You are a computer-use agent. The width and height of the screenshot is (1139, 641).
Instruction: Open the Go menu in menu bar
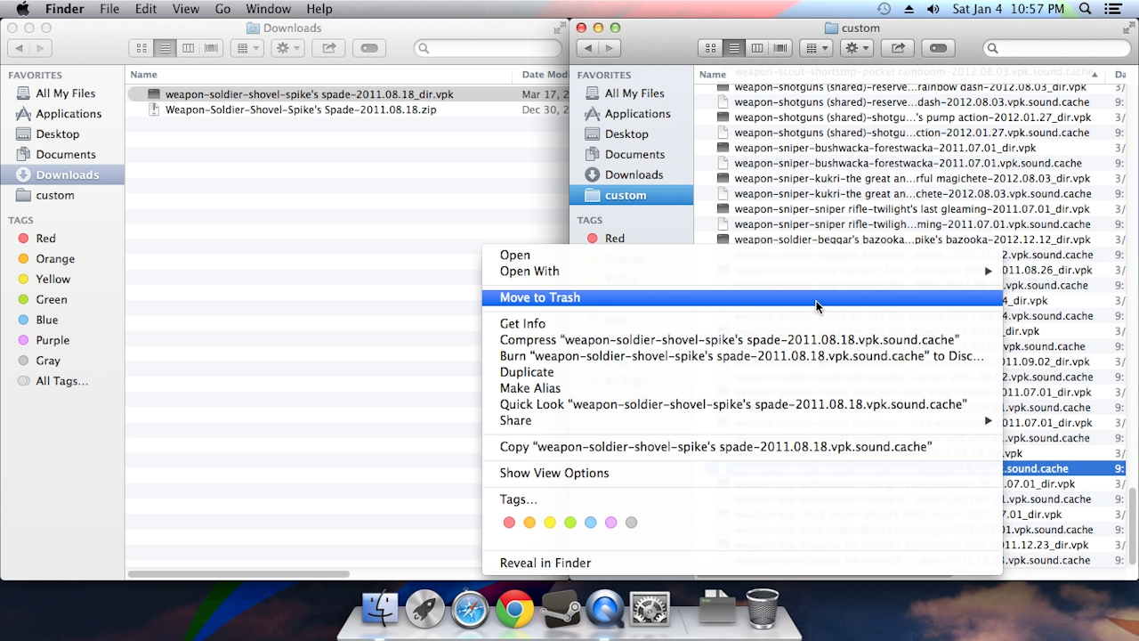(222, 9)
